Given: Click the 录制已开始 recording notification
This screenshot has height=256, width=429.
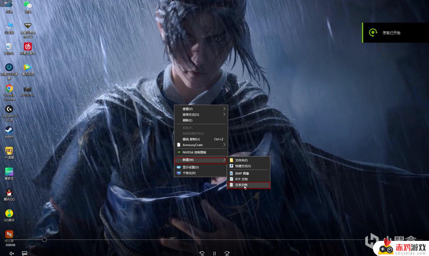Looking at the screenshot, I should click(396, 33).
